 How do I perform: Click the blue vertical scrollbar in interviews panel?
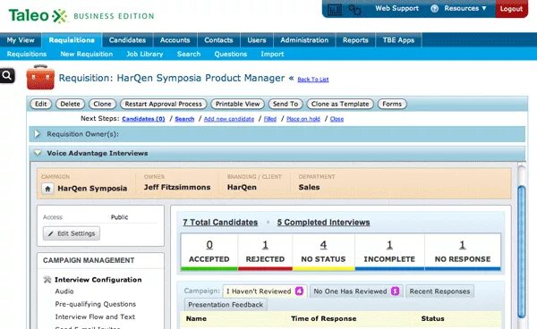click(x=522, y=252)
